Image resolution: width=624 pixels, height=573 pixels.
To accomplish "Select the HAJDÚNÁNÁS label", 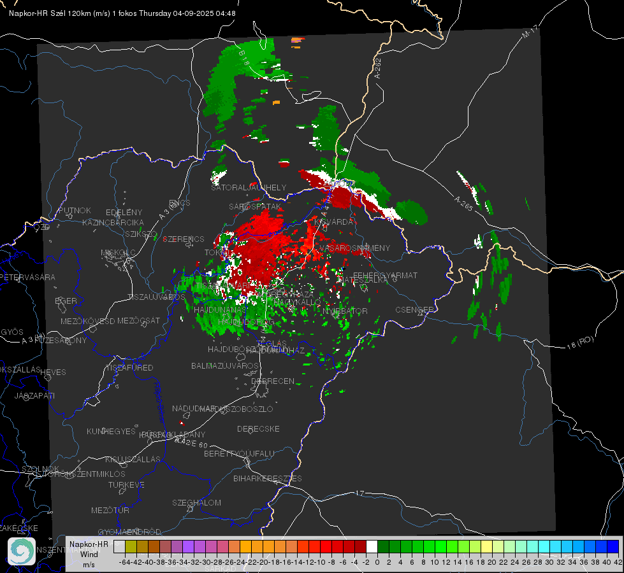I will (220, 309).
